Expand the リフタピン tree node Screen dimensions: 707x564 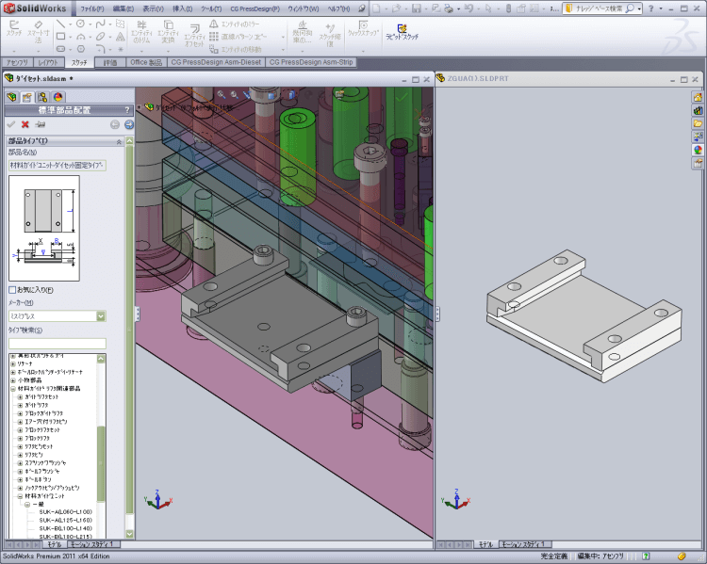tap(20, 455)
